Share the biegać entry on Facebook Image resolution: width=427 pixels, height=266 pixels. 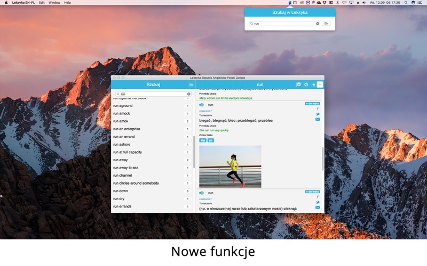pyautogui.click(x=318, y=109)
